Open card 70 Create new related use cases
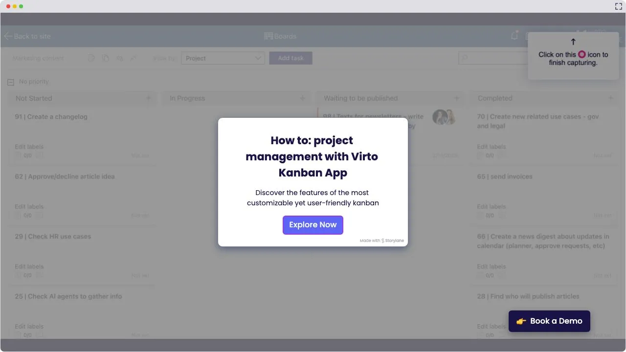The image size is (626, 352). [538, 121]
